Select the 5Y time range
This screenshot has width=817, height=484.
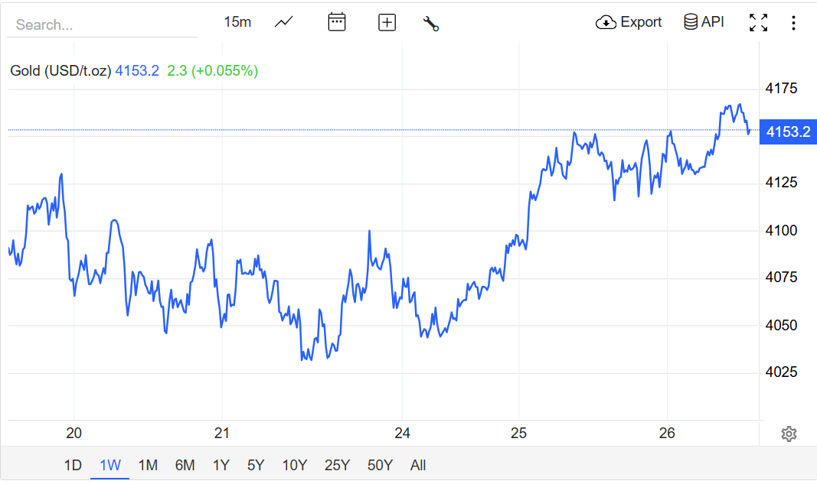click(256, 465)
